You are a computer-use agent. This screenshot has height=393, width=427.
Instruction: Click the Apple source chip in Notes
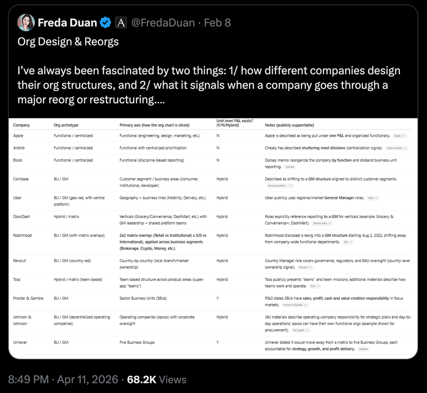pos(400,136)
